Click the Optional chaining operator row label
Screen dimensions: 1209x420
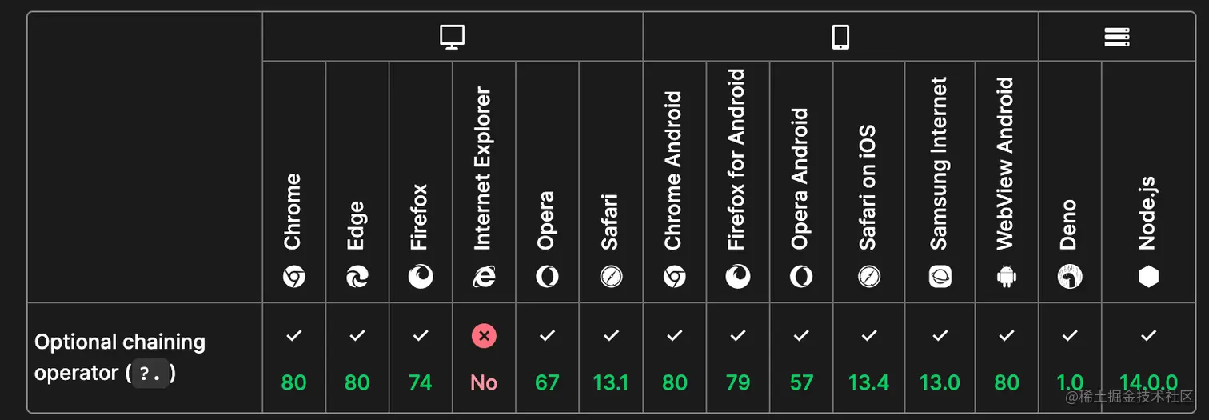(x=120, y=358)
